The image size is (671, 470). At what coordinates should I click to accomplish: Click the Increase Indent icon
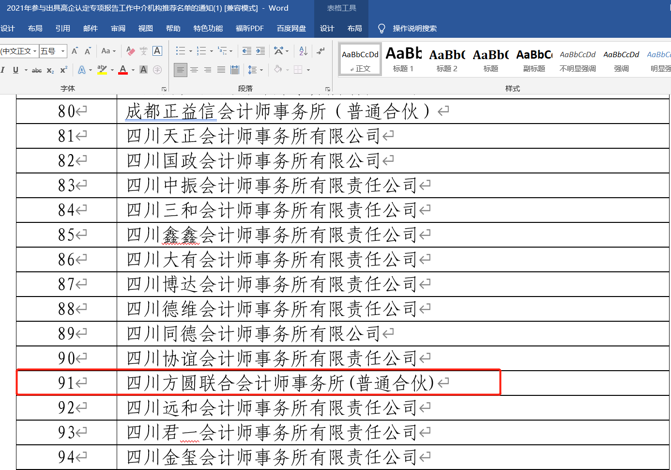coord(260,51)
